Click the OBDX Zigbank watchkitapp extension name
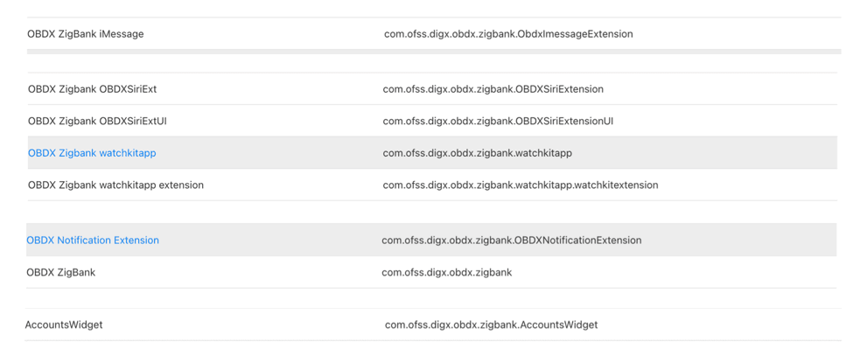Screen dimensions: 867x356 [x=115, y=185]
